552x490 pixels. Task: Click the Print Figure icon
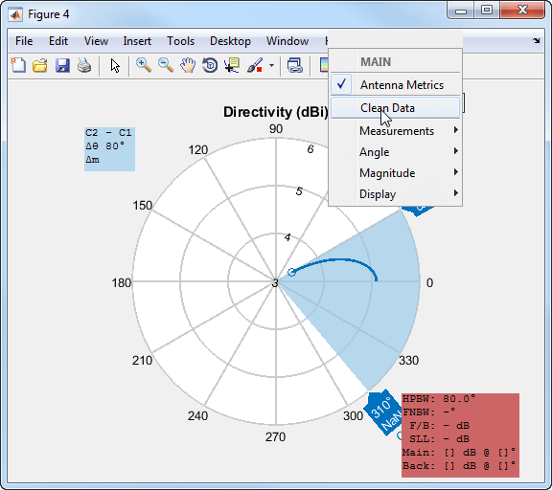(x=84, y=65)
